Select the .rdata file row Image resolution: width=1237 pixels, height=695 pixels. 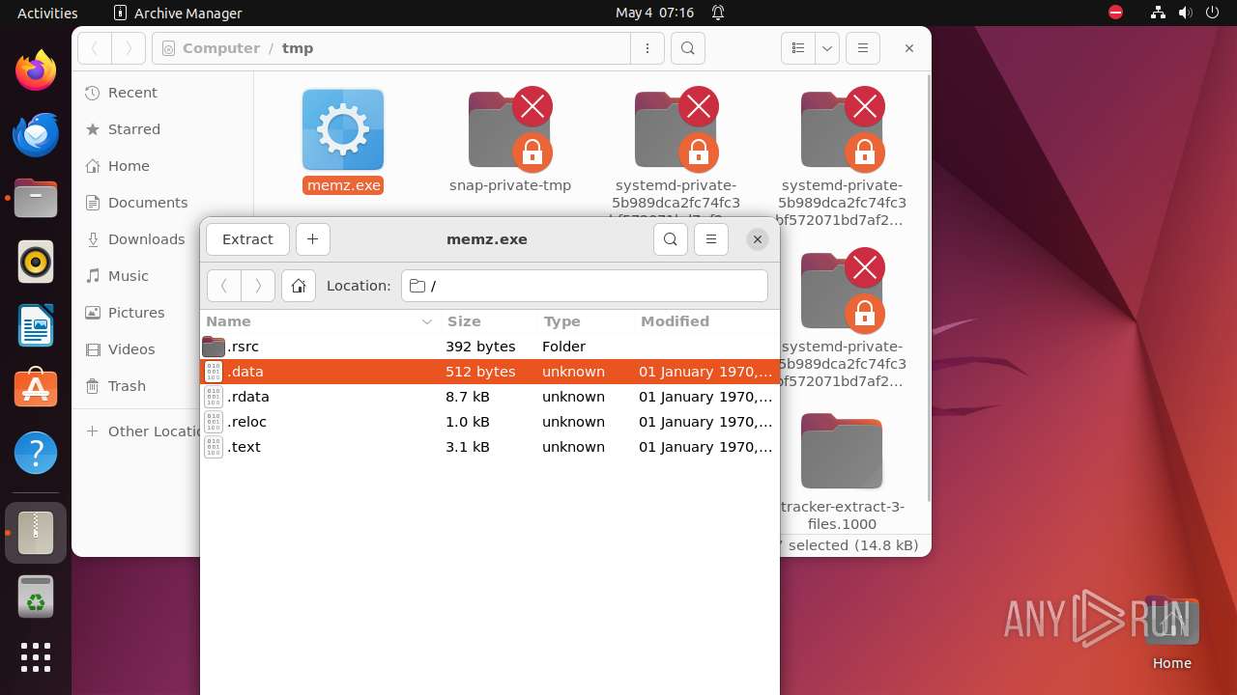(489, 397)
